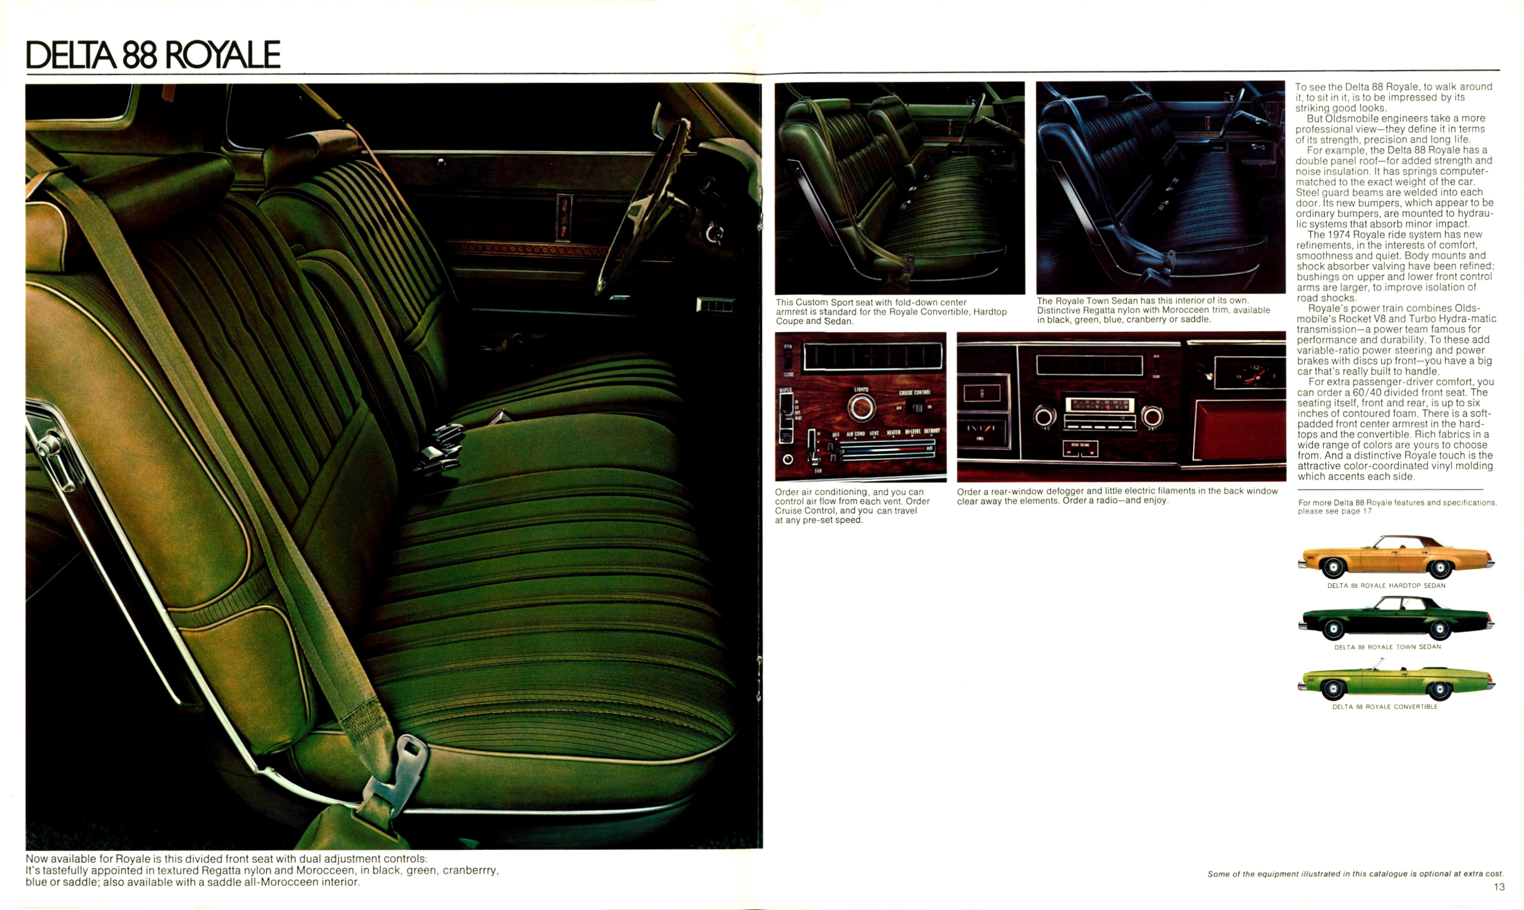This screenshot has width=1524, height=910.
Task: Click the "Some of the equipment illustrated" footnote
Action: (x=1355, y=874)
